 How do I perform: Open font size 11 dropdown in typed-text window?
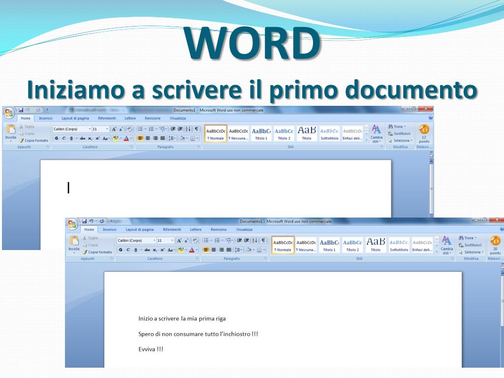click(x=172, y=241)
